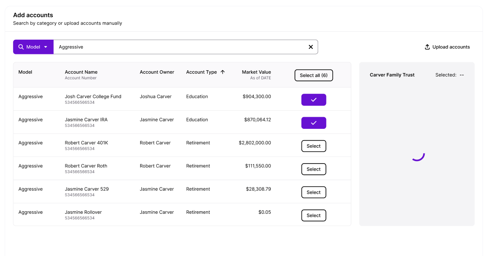Click the Account Owner column header
Viewport: 486px width, 256px height.
click(x=157, y=72)
